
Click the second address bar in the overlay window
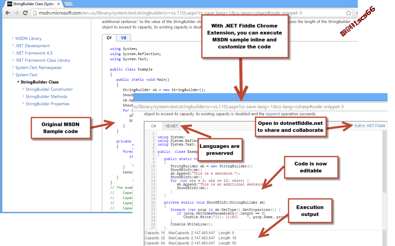click(260, 107)
